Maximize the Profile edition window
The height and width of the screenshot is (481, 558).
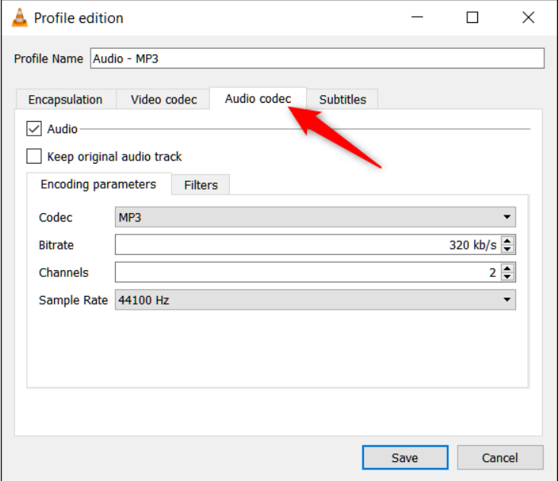tap(473, 18)
